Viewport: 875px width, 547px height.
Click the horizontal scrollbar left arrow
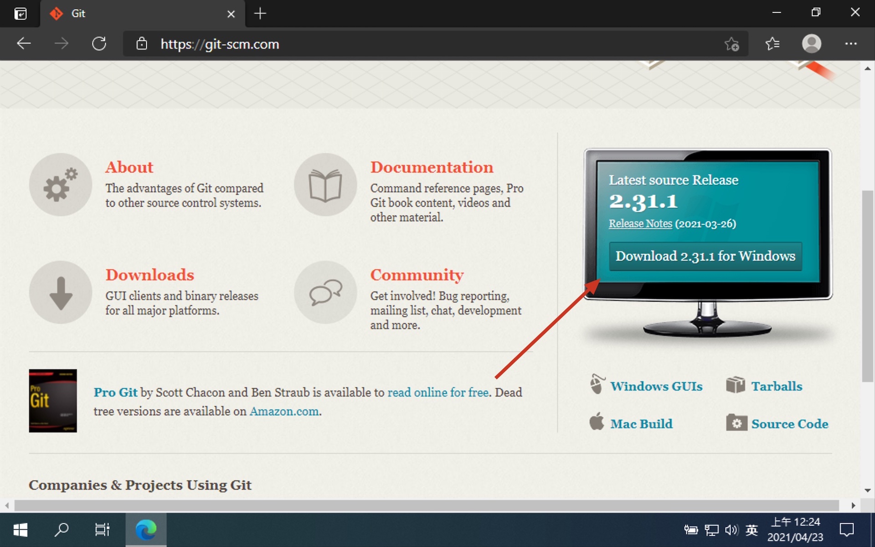[x=7, y=506]
